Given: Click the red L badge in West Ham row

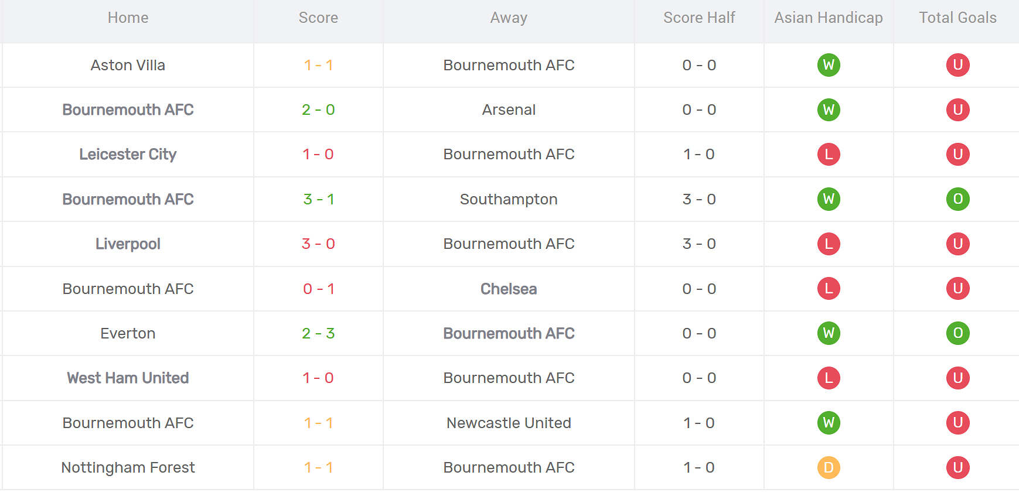Looking at the screenshot, I should (828, 378).
